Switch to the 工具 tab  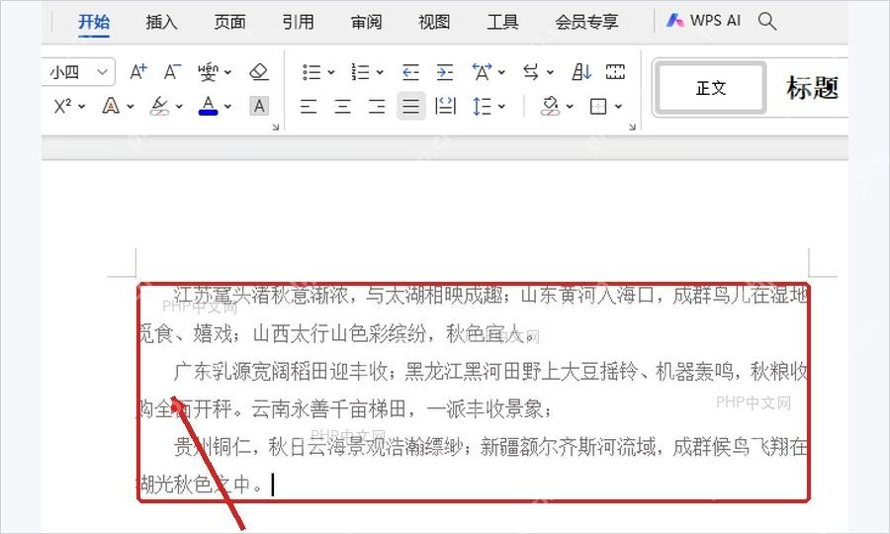502,22
